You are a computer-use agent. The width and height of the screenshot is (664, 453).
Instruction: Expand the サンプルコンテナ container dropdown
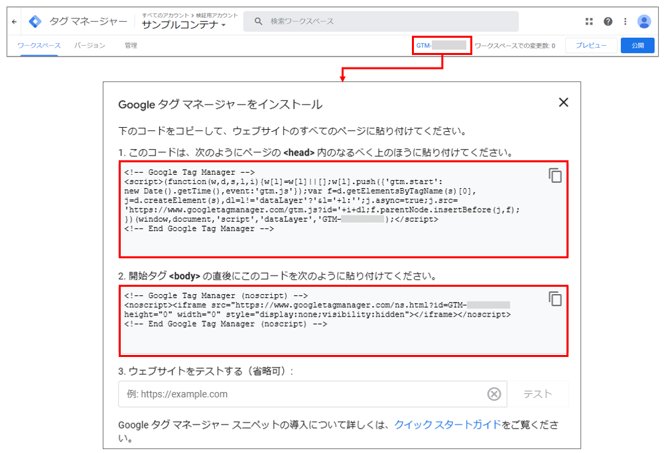(184, 25)
